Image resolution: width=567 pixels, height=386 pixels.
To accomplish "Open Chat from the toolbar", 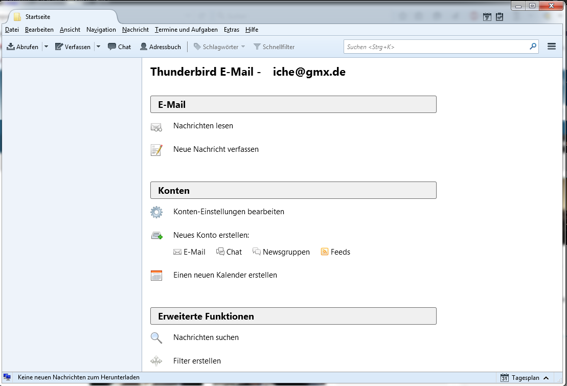I will [x=119, y=47].
